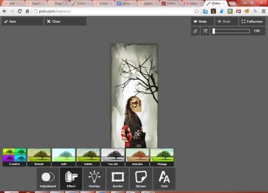Select the Vintage effect thumbnail
The width and height of the screenshot is (268, 193).
(162, 157)
